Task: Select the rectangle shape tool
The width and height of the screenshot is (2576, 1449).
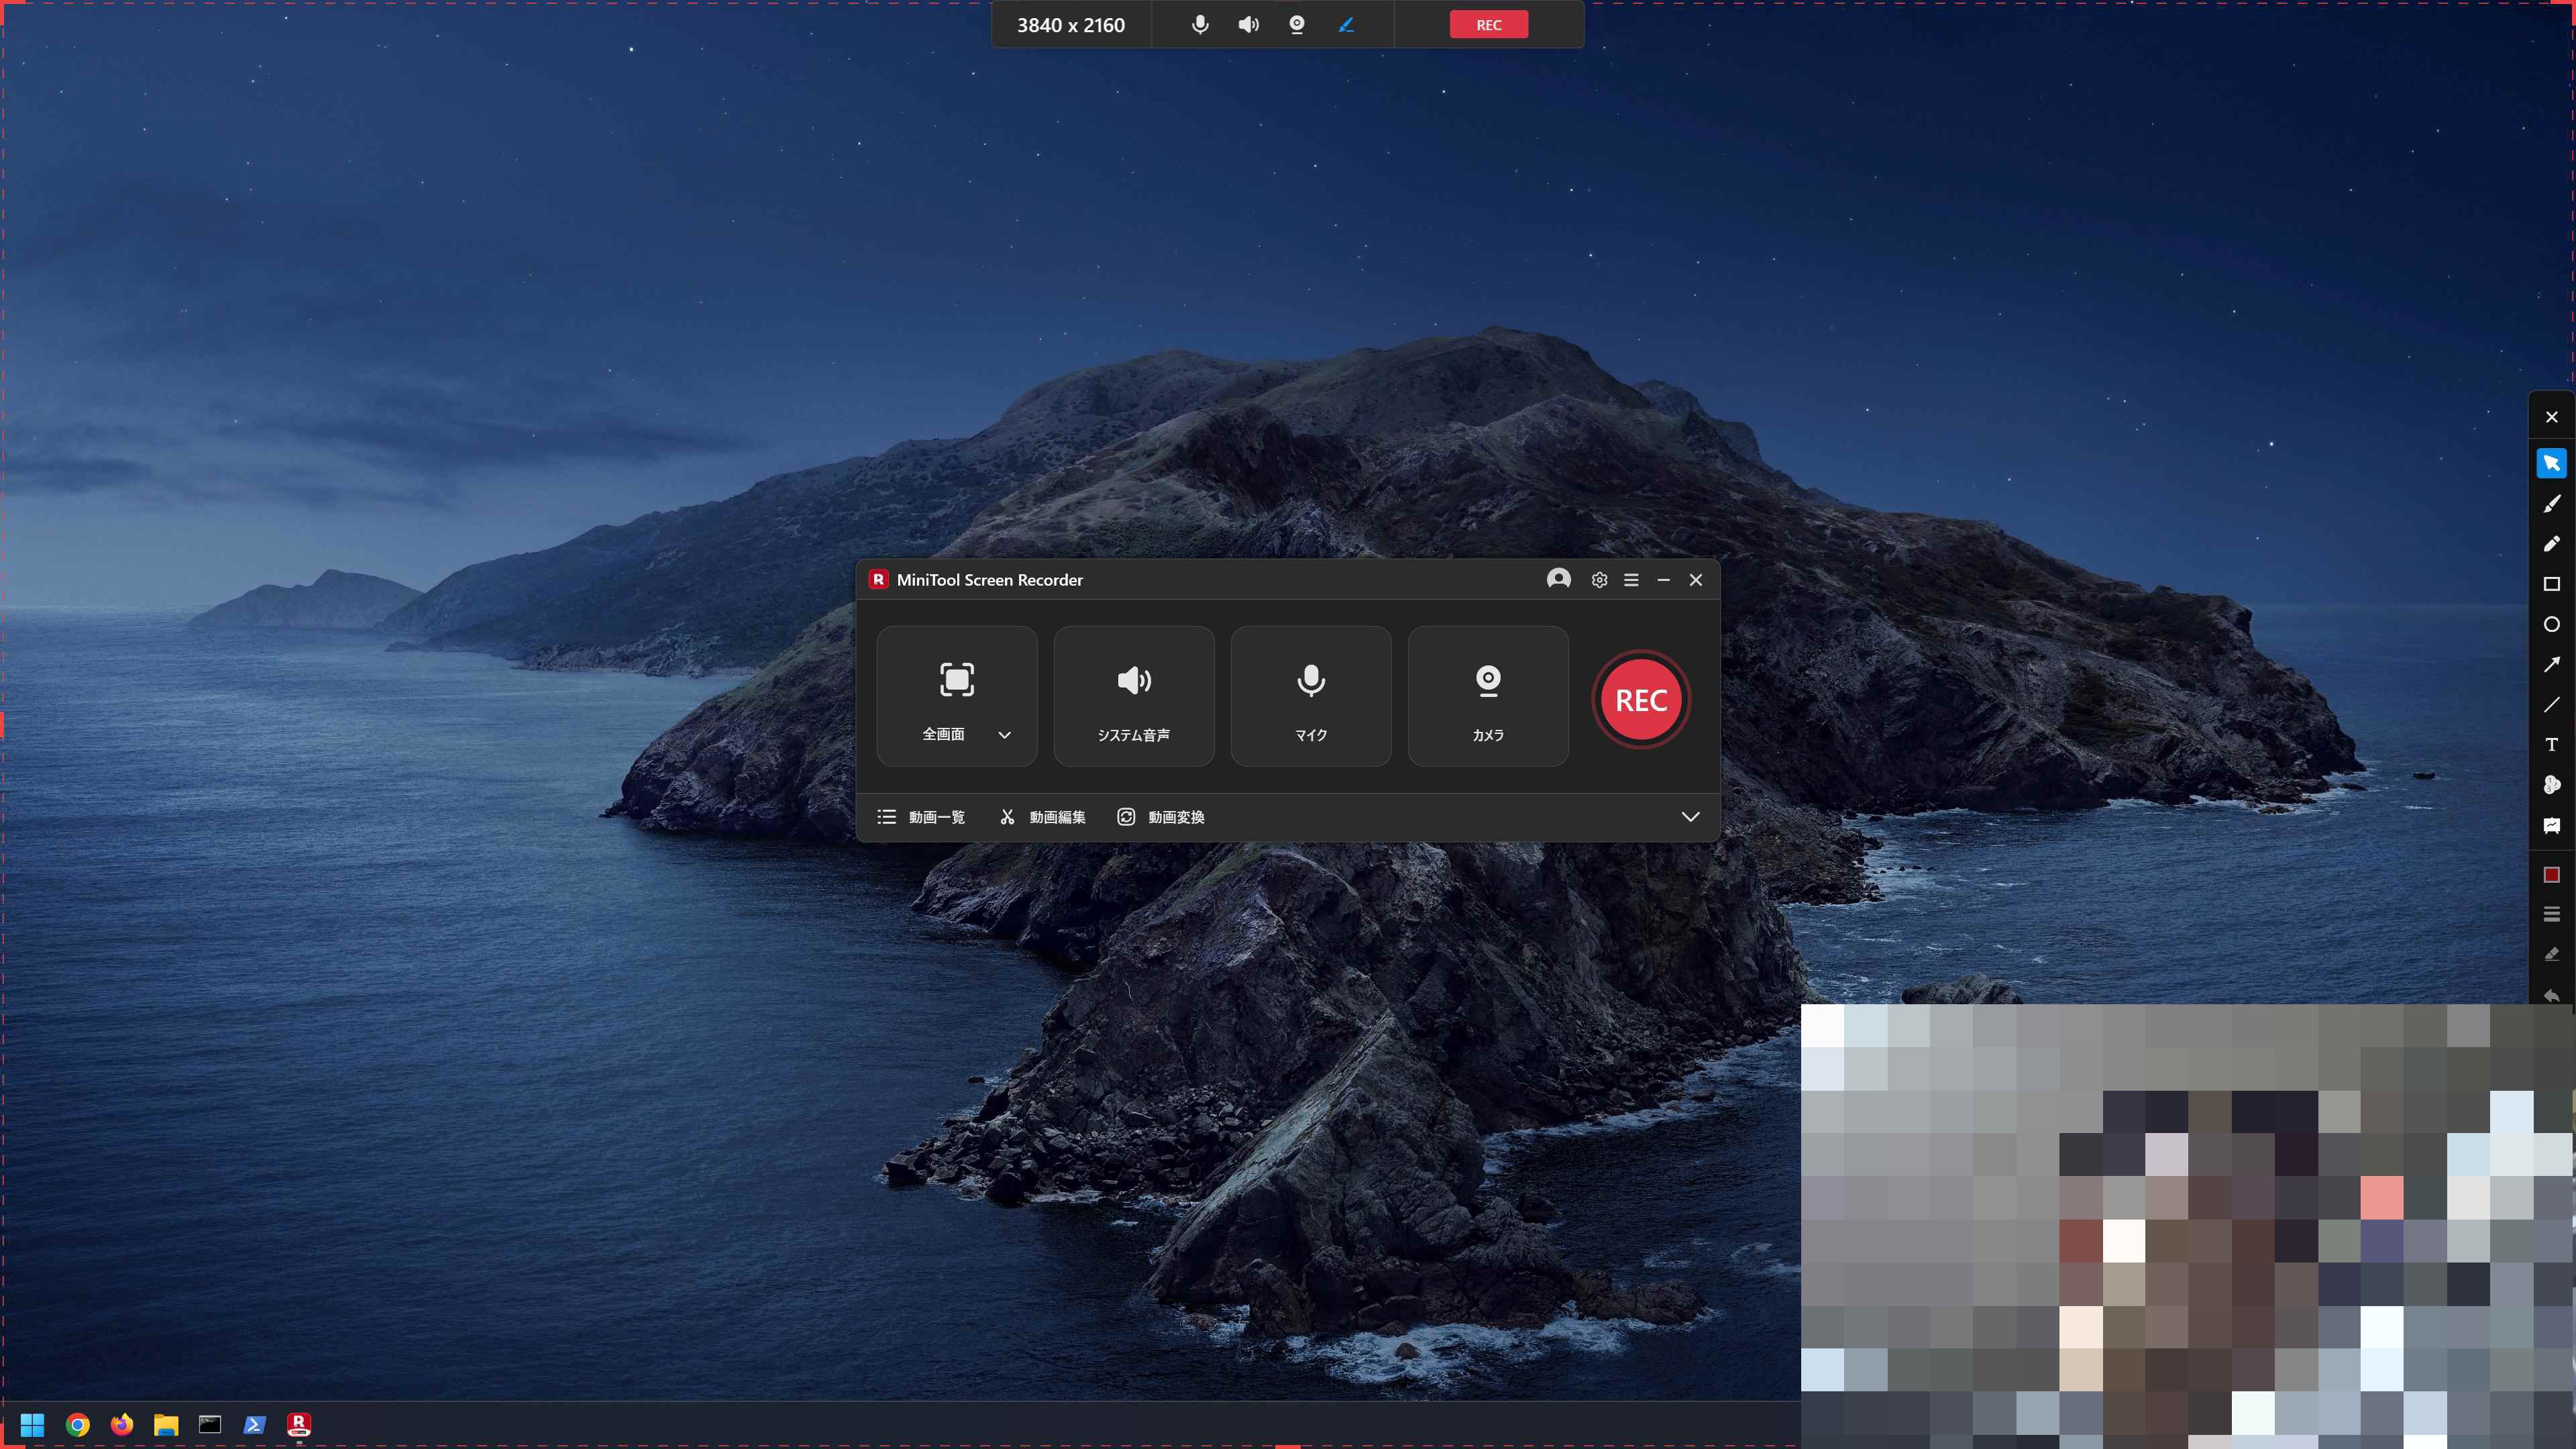Action: click(2551, 584)
